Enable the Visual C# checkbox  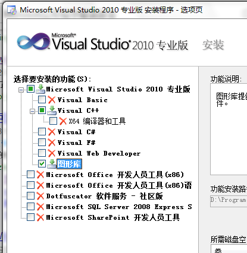click(x=42, y=132)
